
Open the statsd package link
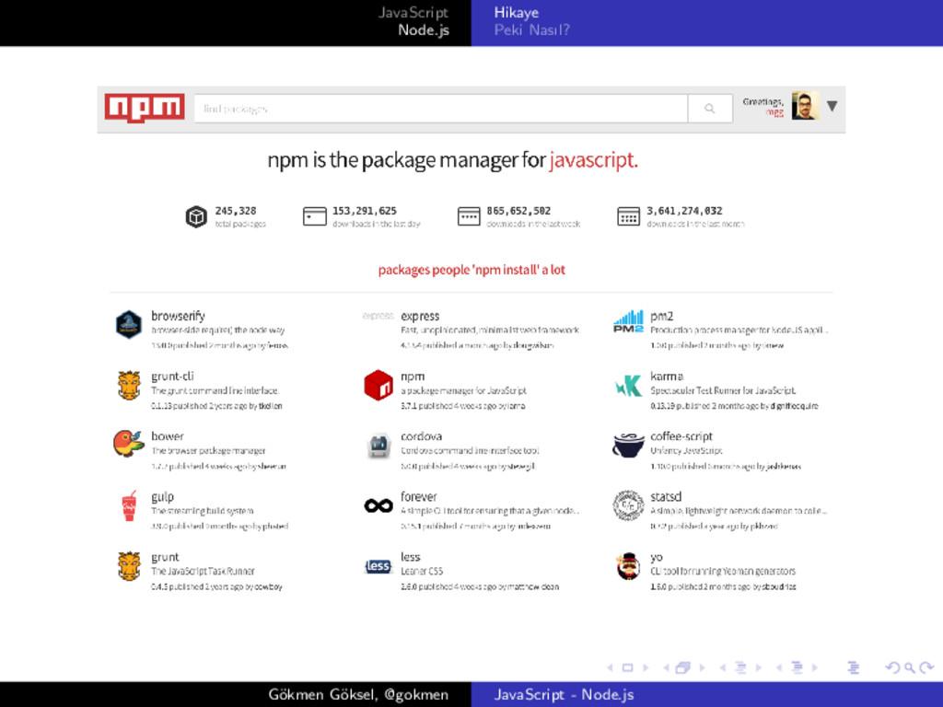[666, 496]
